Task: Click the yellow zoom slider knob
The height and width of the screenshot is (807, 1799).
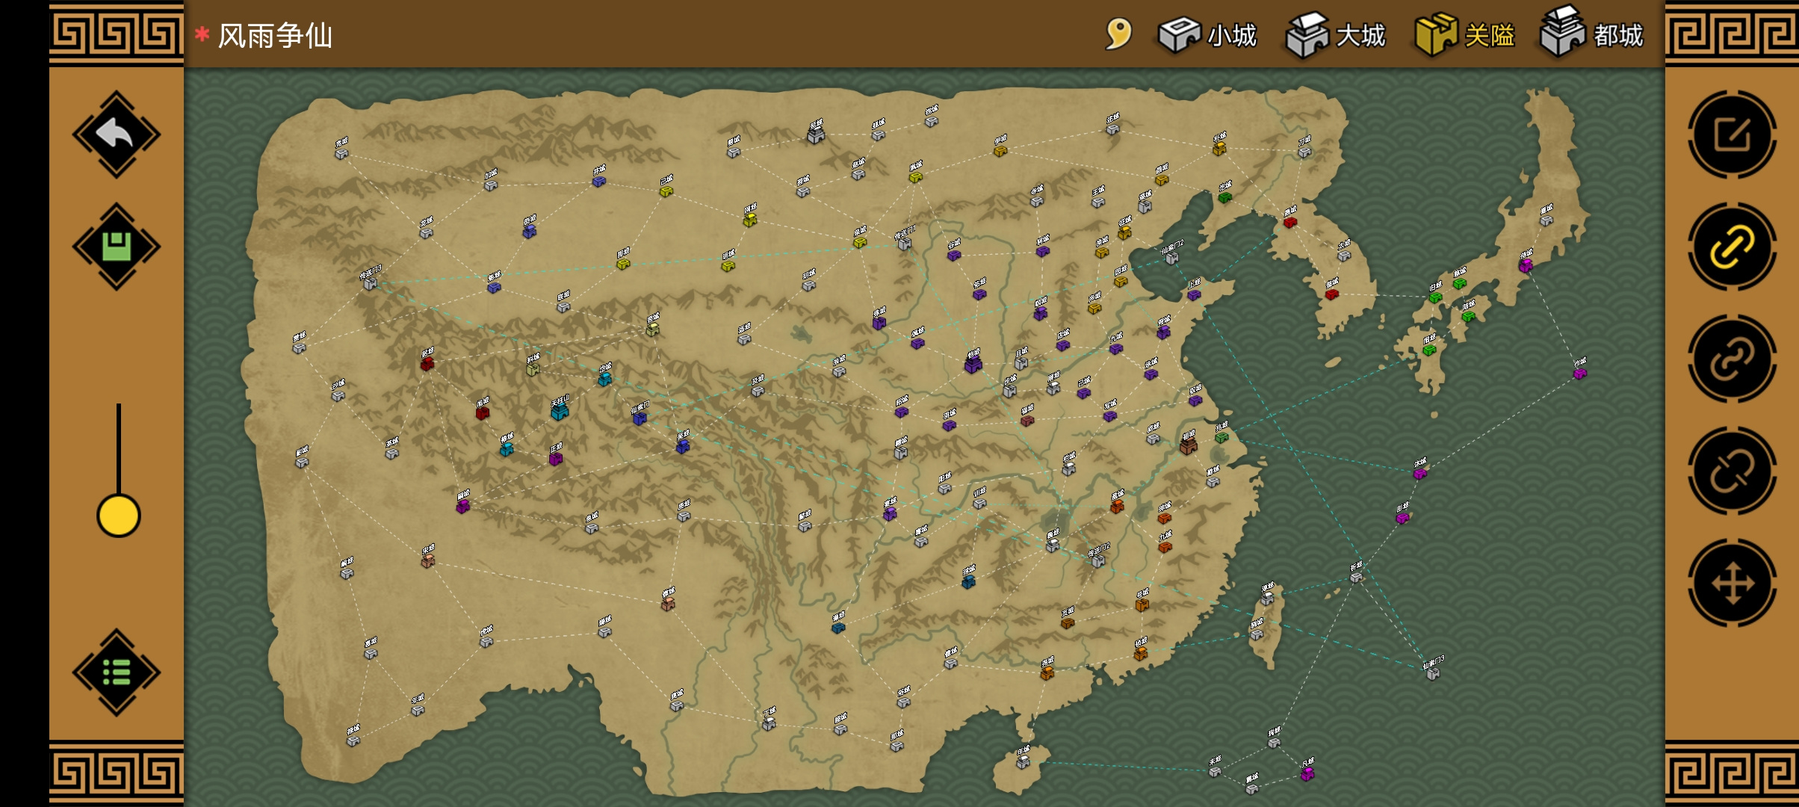Action: pyautogui.click(x=119, y=516)
